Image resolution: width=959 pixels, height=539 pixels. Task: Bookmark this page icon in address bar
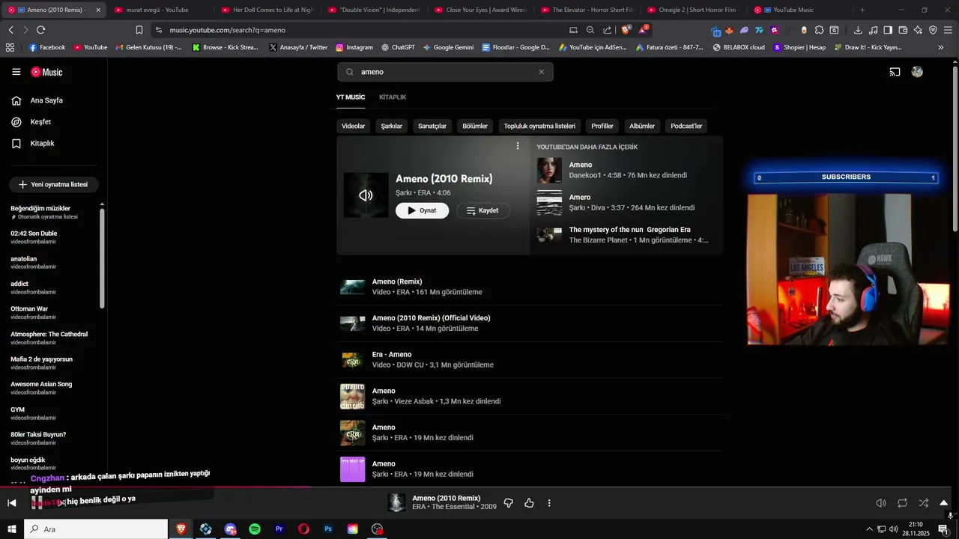[x=139, y=30]
